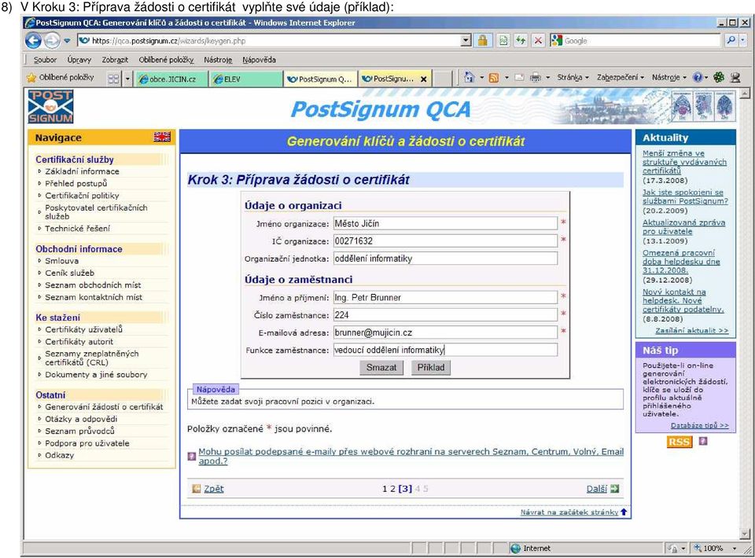Switch to the ELEV tab

coord(246,79)
